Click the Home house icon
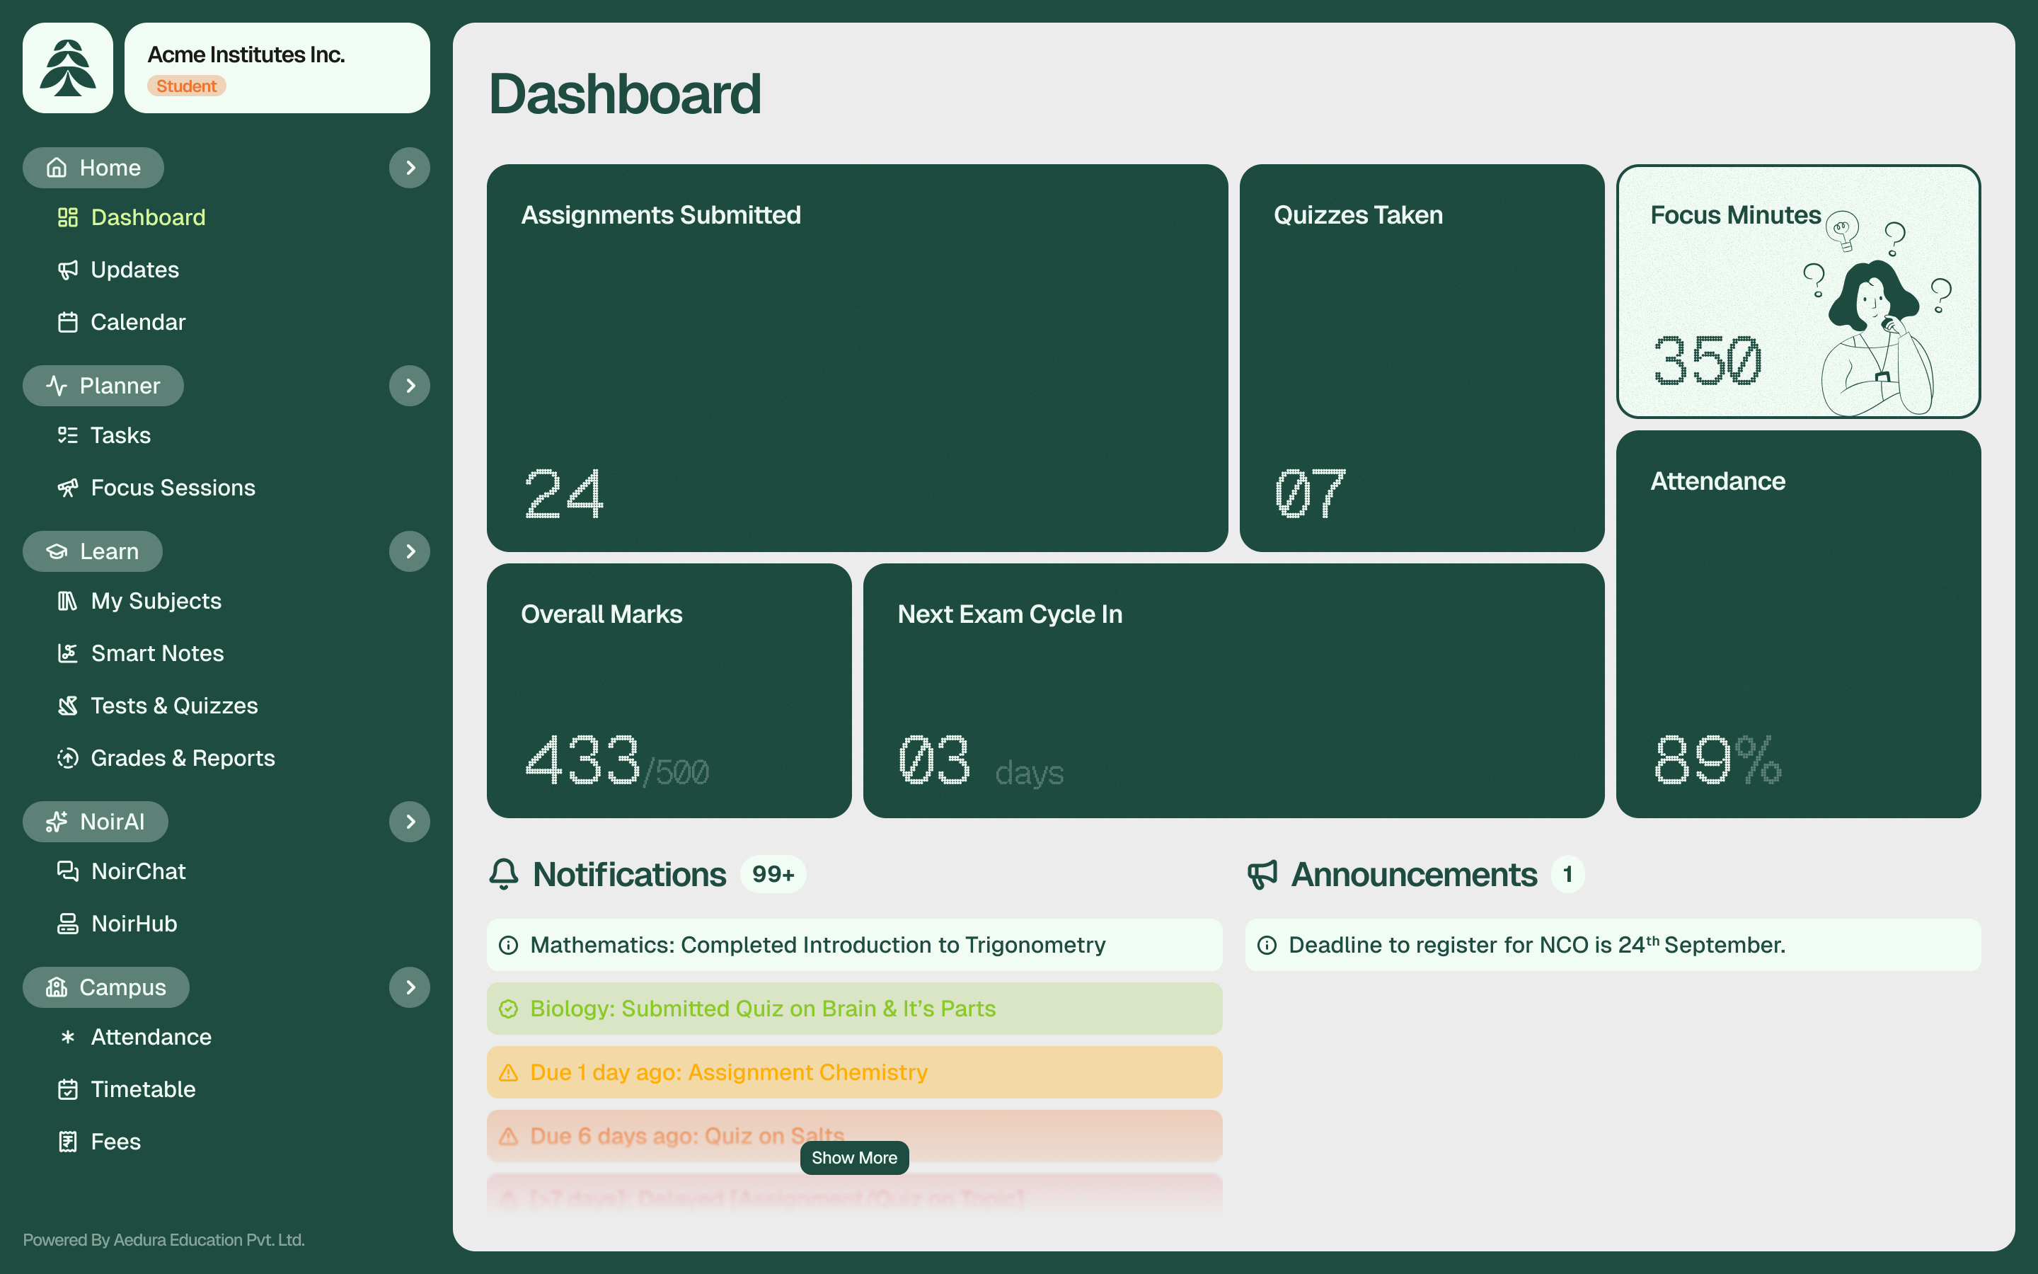 [57, 168]
